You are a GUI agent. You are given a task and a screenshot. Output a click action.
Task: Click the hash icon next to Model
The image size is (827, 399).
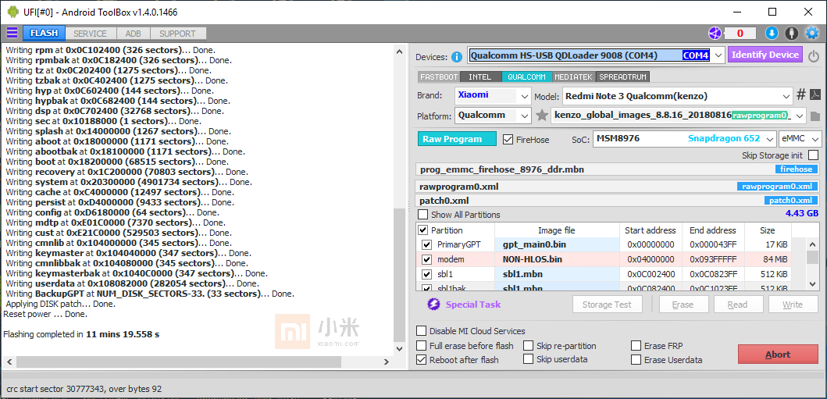click(800, 95)
